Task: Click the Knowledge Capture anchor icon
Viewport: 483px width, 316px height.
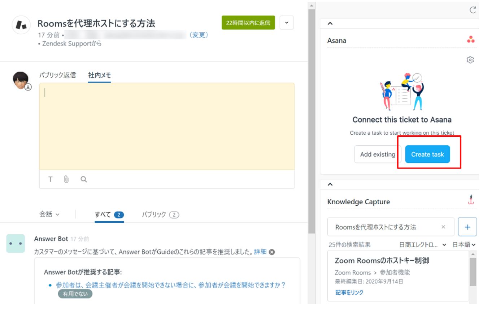Action: pos(471,200)
